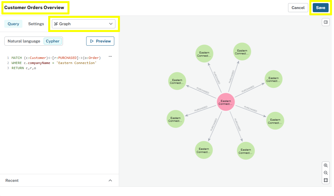The height and width of the screenshot is (196, 334).
Task: Open the side panel with the split-view icon
Action: coord(325,22)
